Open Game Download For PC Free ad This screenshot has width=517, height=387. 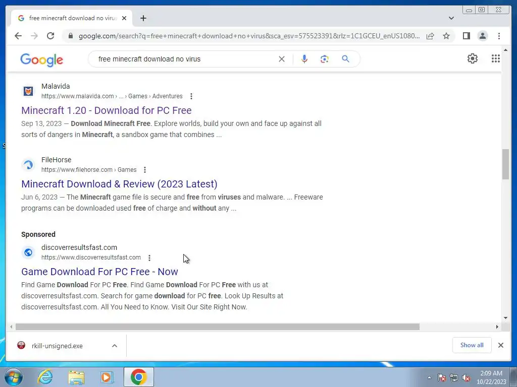coord(99,272)
